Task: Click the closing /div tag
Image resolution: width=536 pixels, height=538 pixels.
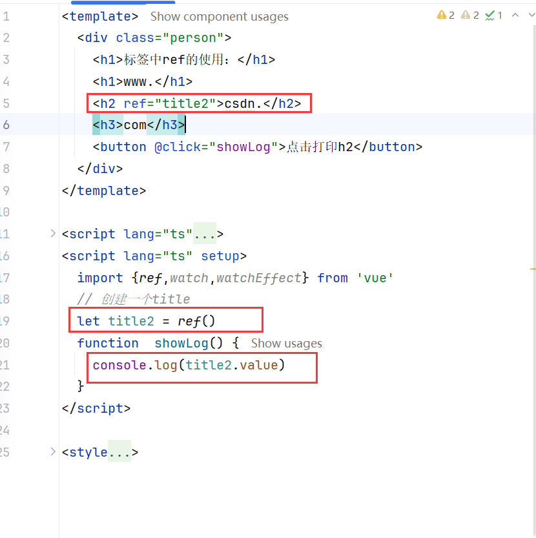Action: tap(100, 169)
